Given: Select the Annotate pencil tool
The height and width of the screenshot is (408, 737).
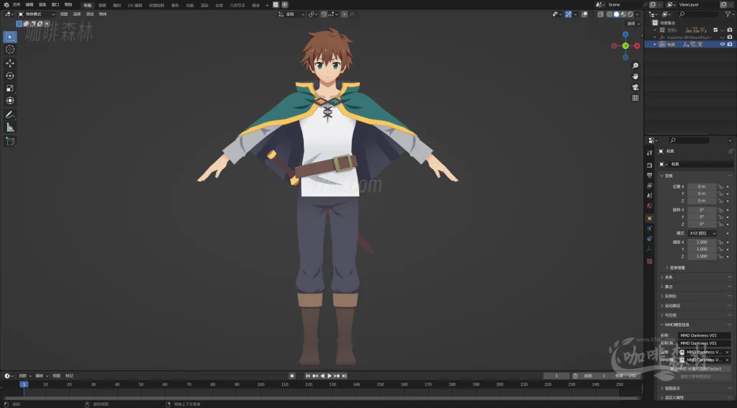Looking at the screenshot, I should point(10,114).
